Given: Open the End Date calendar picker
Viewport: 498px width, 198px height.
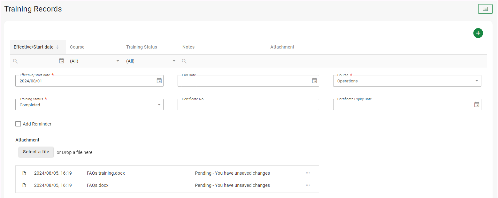Looking at the screenshot, I should [x=314, y=81].
